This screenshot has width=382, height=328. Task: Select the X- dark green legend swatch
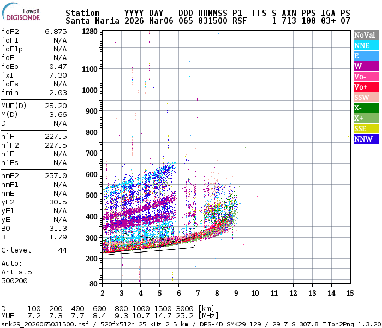[x=366, y=108]
